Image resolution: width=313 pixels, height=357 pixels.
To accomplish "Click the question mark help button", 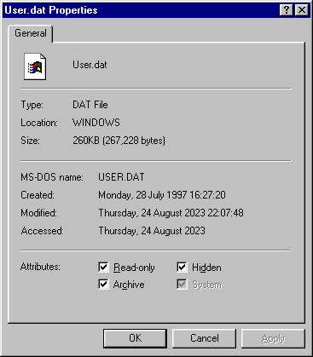I will (x=287, y=10).
